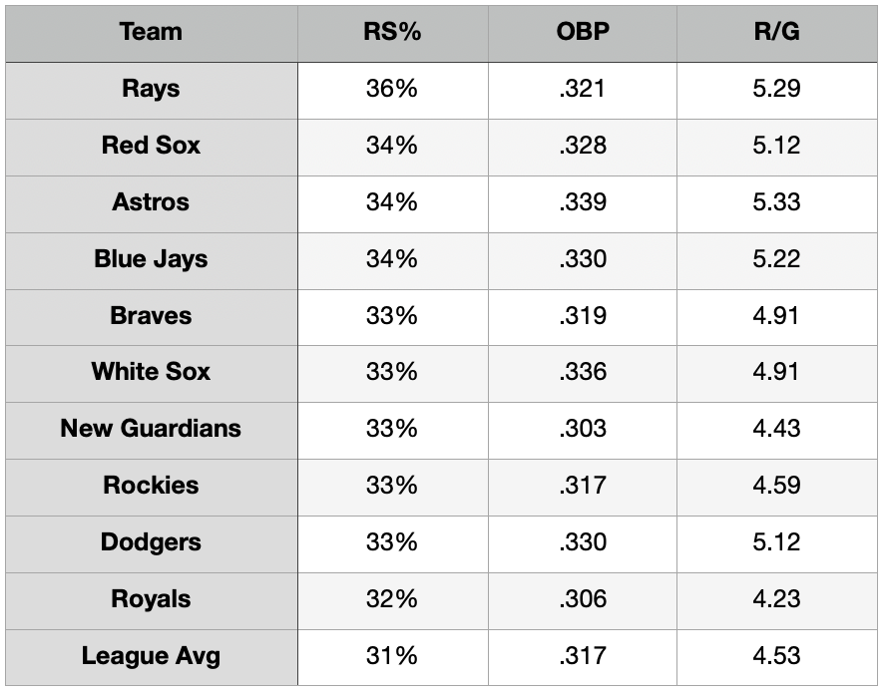Select the League Avg 31% cell

click(392, 656)
